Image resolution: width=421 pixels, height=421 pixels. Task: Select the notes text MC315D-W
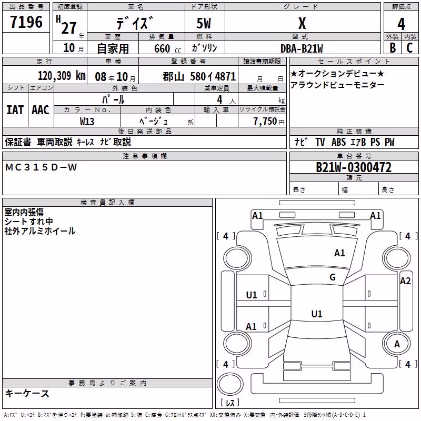(x=41, y=167)
